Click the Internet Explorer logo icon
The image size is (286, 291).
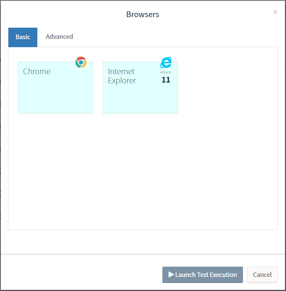click(x=166, y=62)
